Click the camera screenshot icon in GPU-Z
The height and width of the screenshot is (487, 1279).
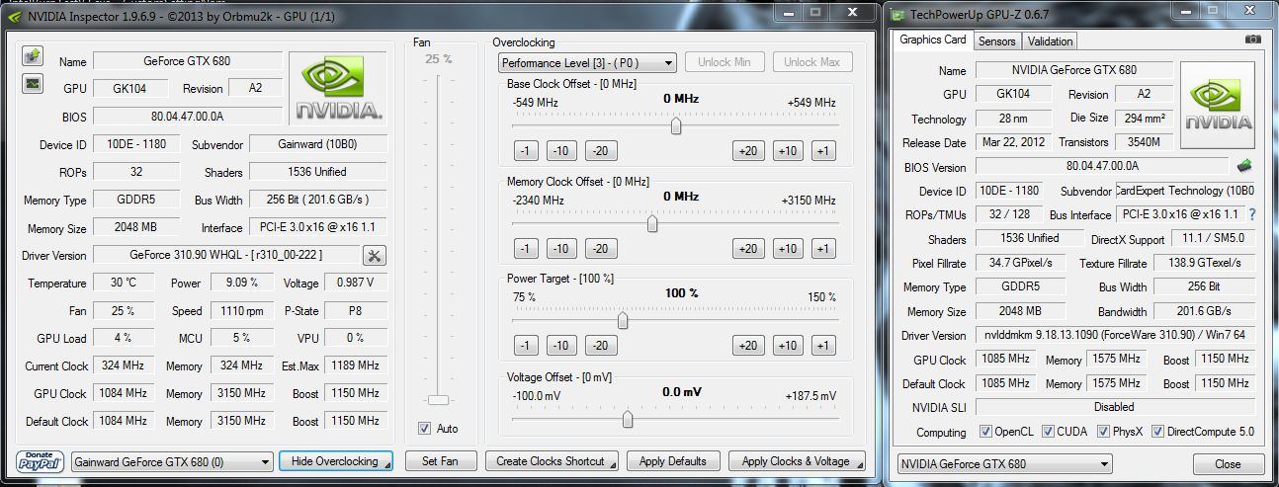click(1252, 40)
